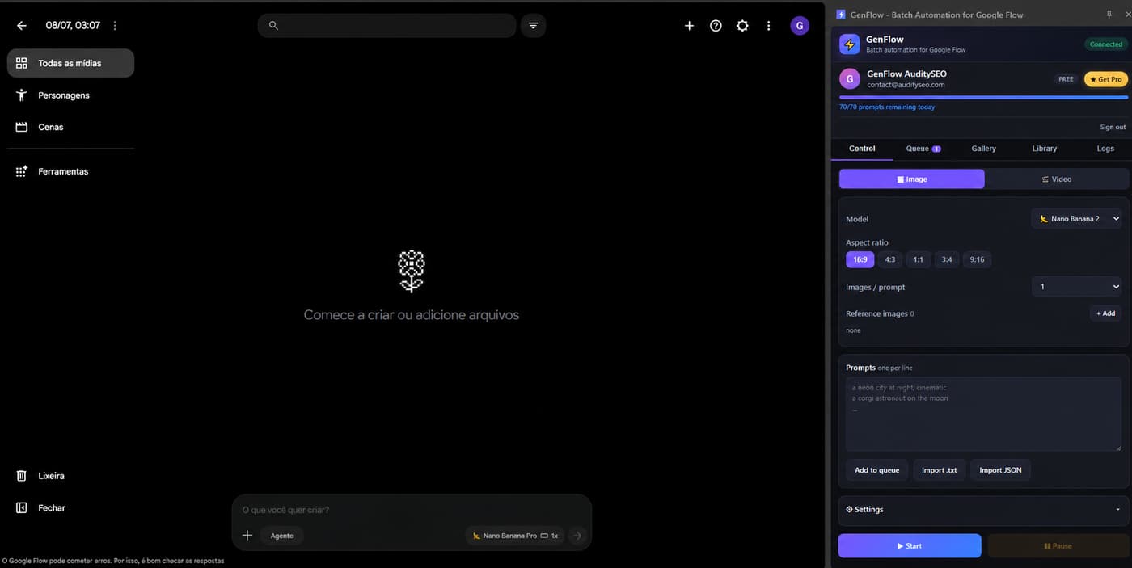Open the Images / prompt count dropdown
Image resolution: width=1132 pixels, height=568 pixels.
(1076, 286)
